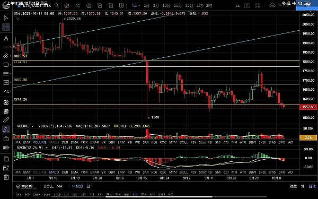Select the BOLL main indicator button
This screenshot has height=199, width=318.
(x=49, y=186)
